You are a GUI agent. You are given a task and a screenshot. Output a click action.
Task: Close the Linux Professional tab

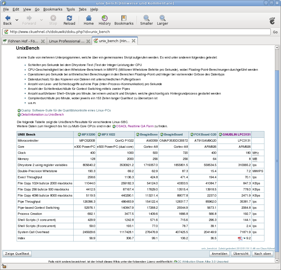(x=88, y=41)
